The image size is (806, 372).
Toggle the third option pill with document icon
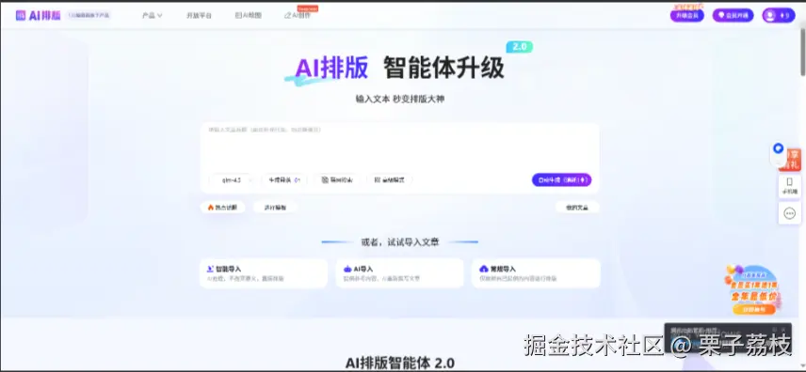(x=337, y=180)
